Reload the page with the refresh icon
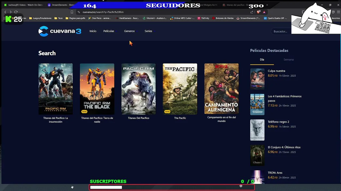The height and width of the screenshot is (191, 341). click(16, 12)
